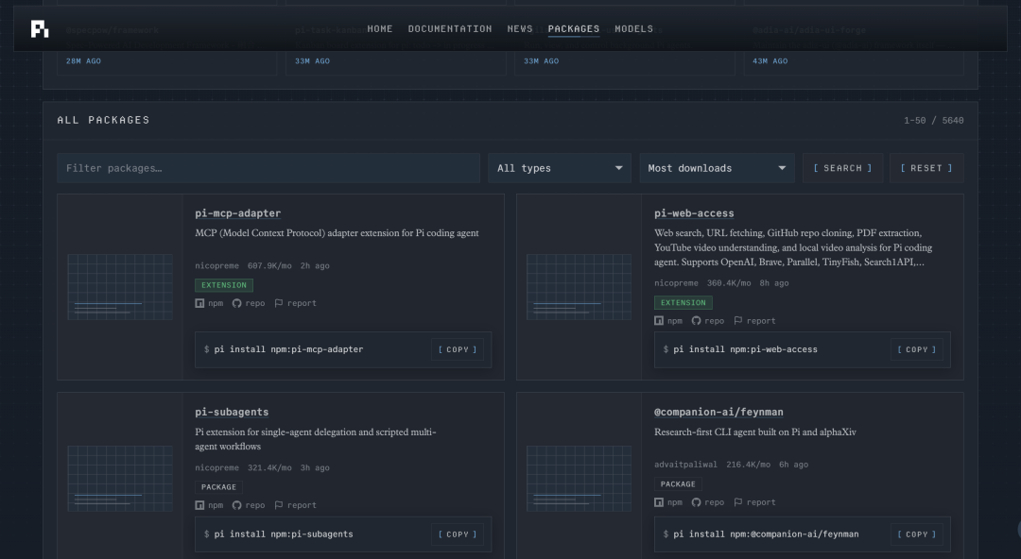Screen dimensions: 1021x559
Task: Select the Packages nav item
Action: coord(574,28)
